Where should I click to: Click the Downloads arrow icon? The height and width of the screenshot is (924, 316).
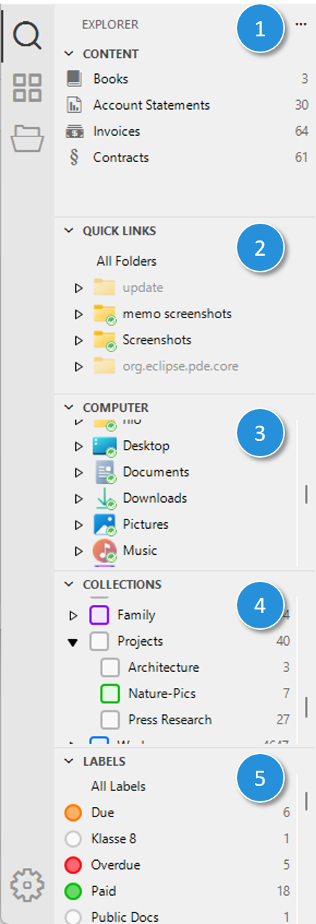[x=105, y=498]
